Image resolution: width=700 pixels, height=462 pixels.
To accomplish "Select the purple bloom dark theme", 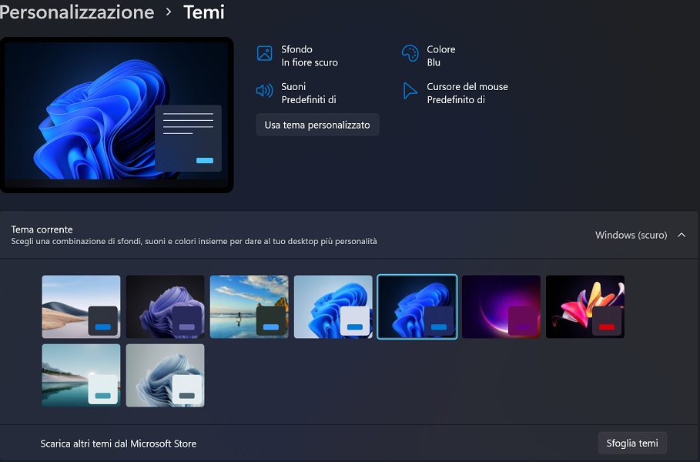I will click(x=165, y=306).
